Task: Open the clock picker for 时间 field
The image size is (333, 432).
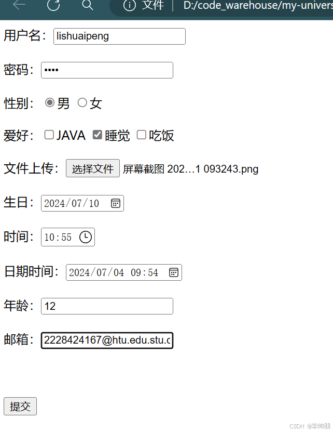Action: [x=86, y=237]
